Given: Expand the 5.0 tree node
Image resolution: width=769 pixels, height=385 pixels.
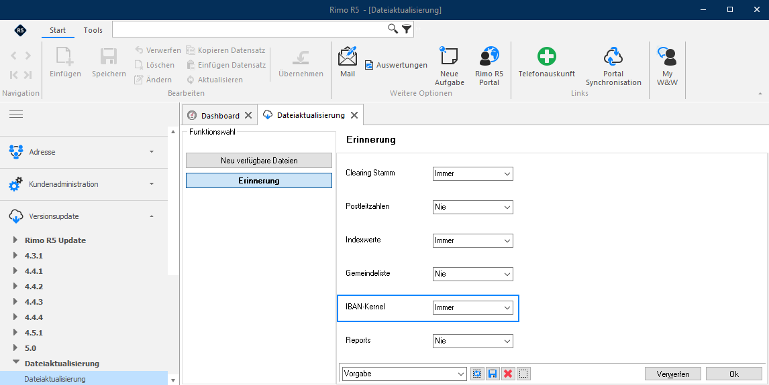Looking at the screenshot, I should pos(15,348).
